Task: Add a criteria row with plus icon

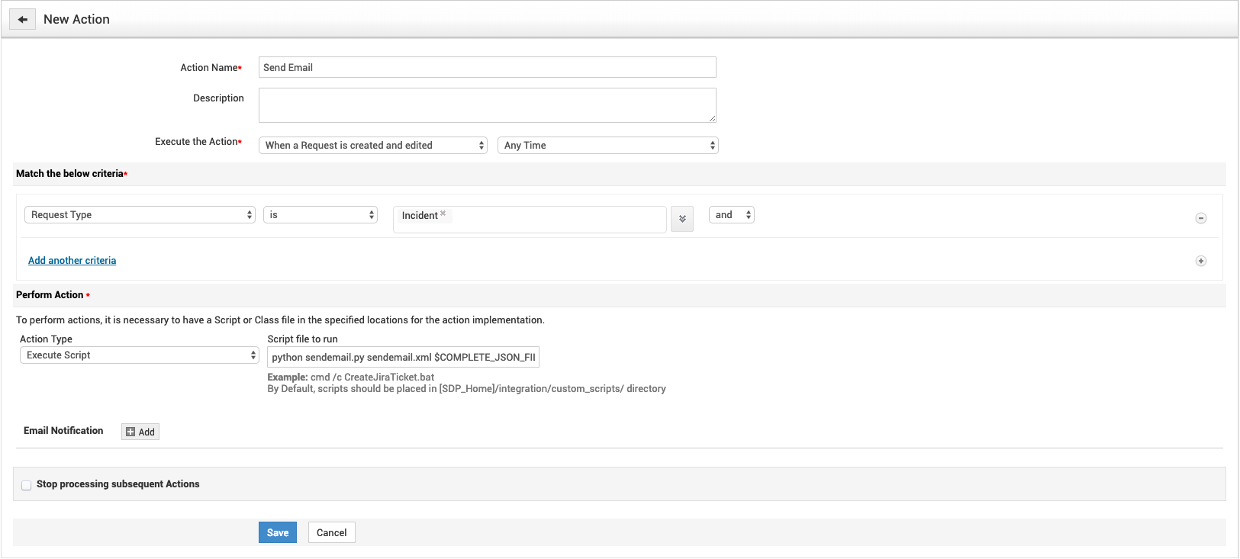Action: click(x=1201, y=261)
